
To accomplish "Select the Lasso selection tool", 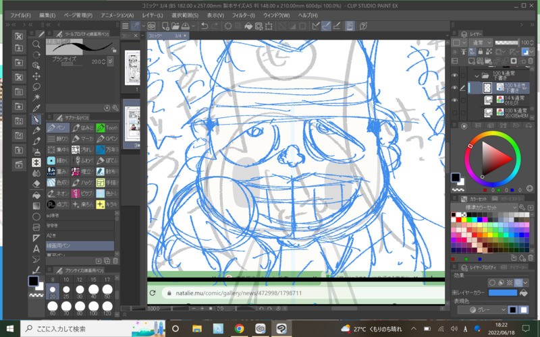I will point(36,87).
